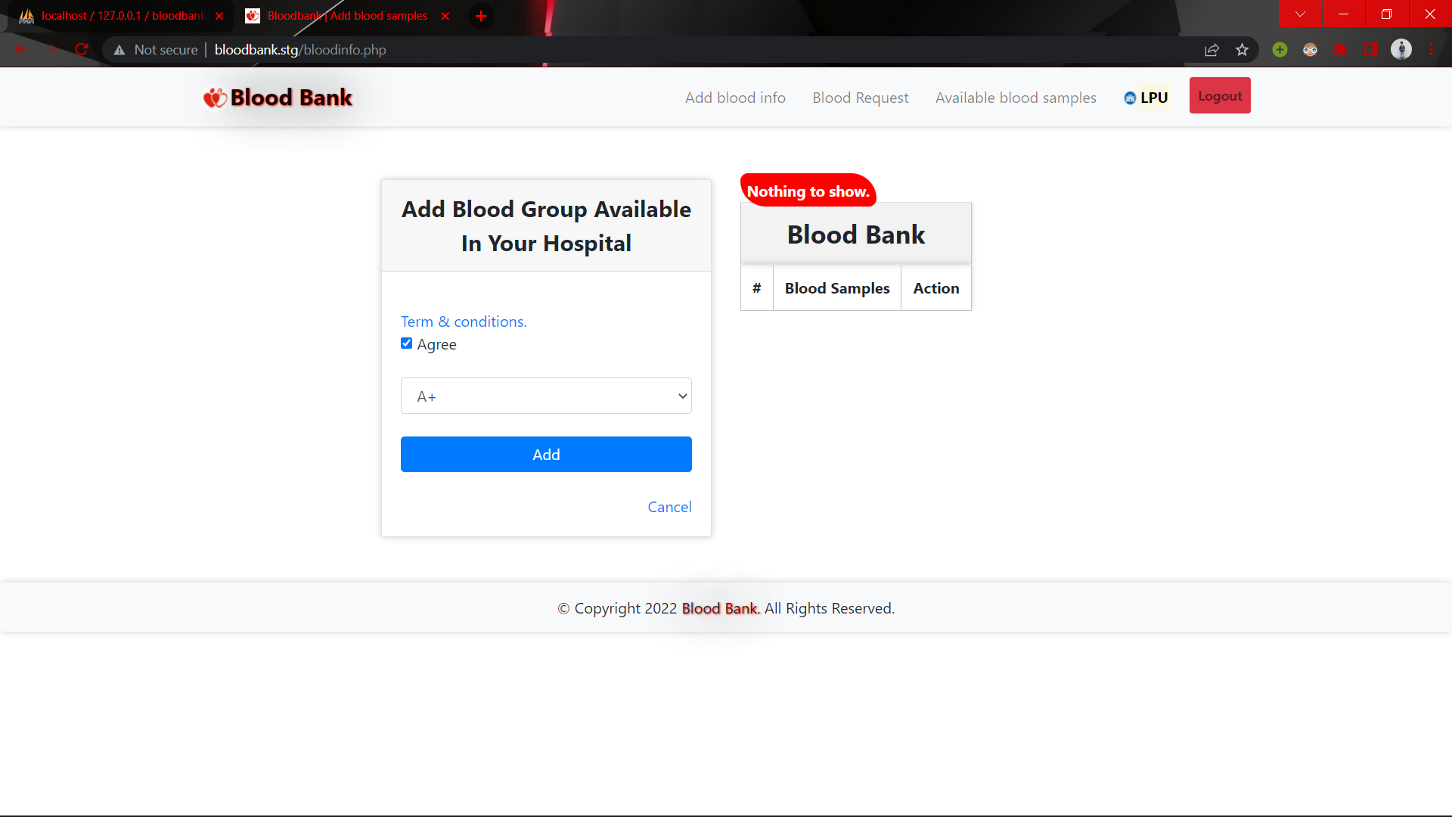
Task: Click the Blood Bank link in the footer
Action: point(721,608)
